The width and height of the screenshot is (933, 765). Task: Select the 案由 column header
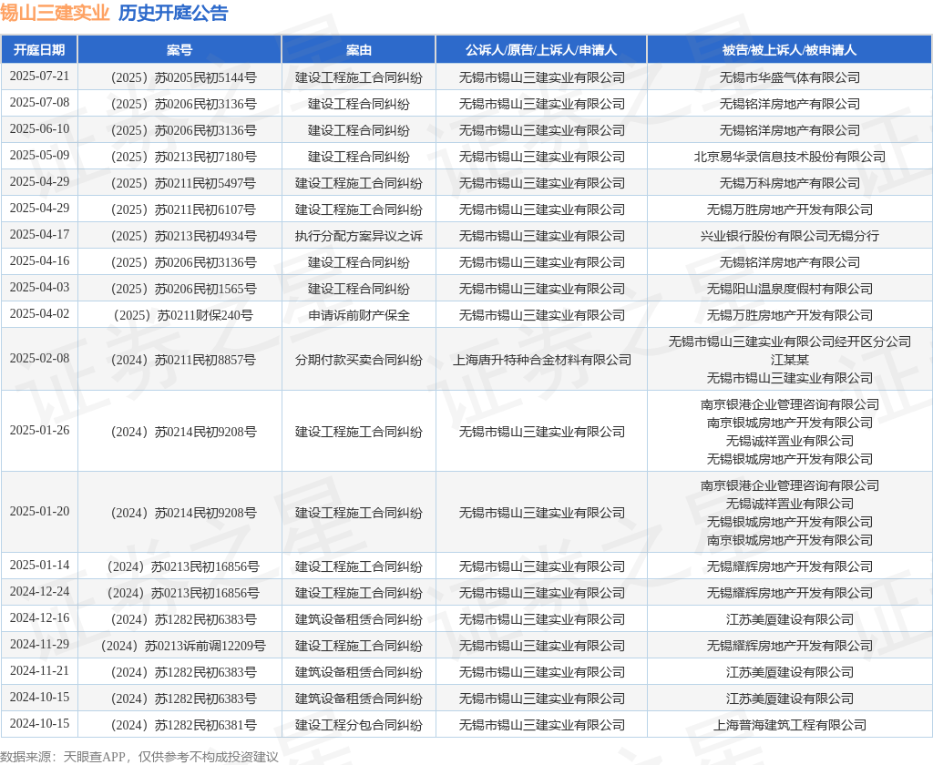359,50
